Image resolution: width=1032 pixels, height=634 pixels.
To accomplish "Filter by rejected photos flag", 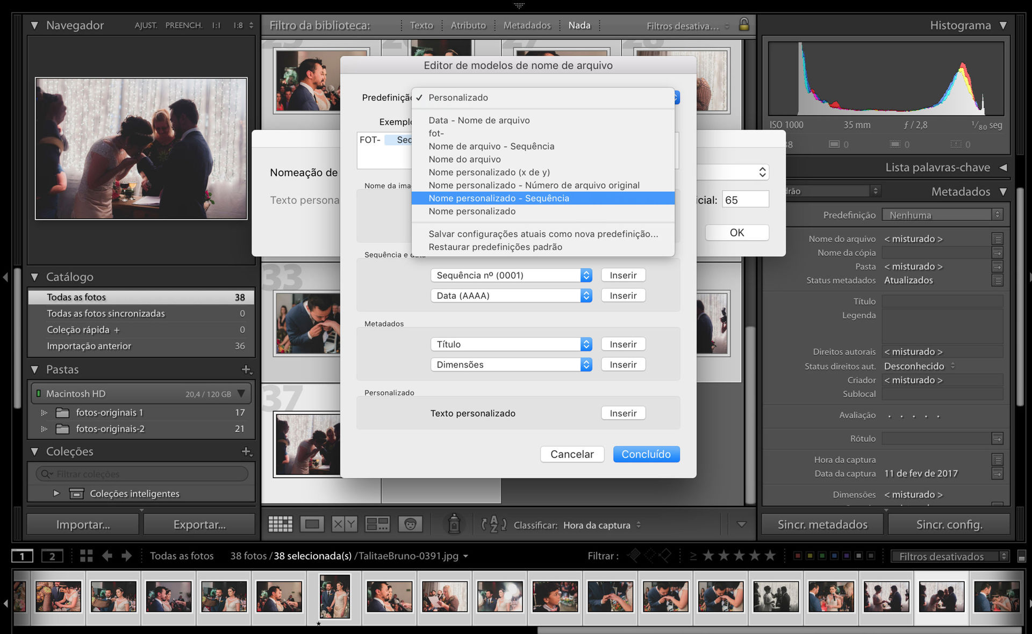I will point(665,556).
